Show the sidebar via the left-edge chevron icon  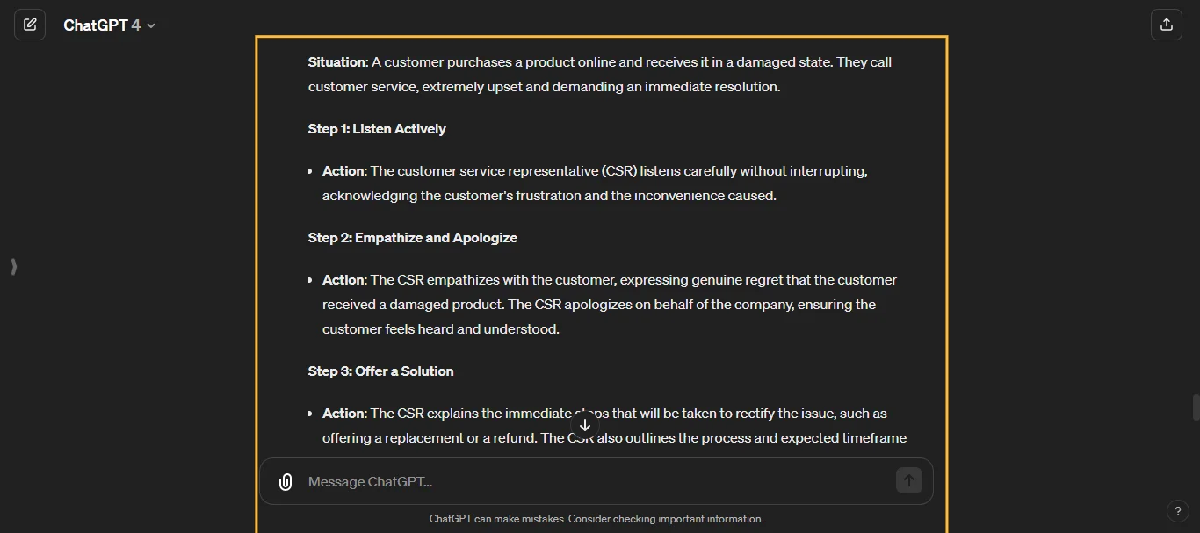pos(13,267)
